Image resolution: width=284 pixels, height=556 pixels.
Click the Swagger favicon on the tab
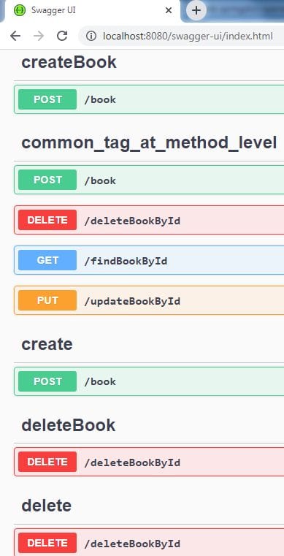(20, 11)
